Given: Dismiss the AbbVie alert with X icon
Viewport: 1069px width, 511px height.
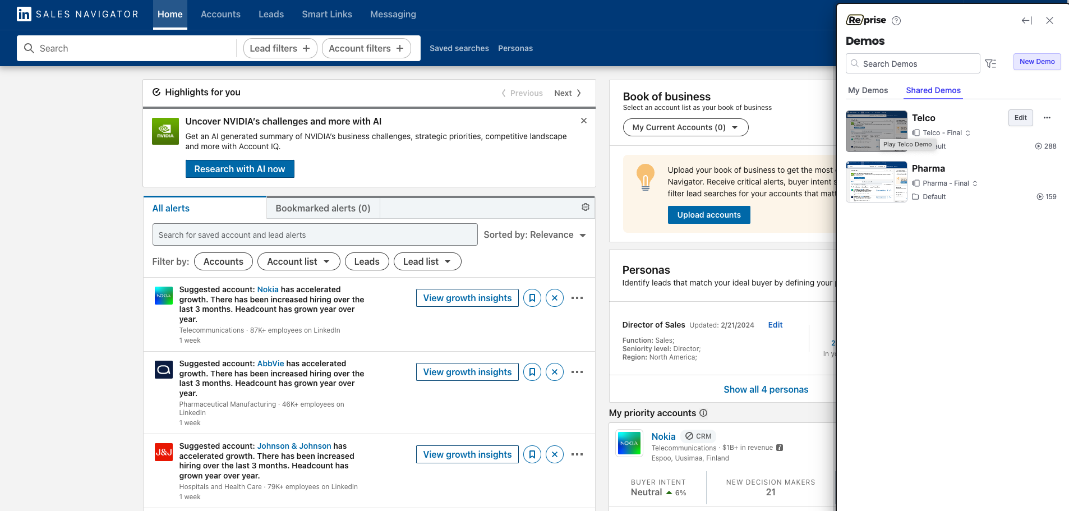Looking at the screenshot, I should [554, 372].
